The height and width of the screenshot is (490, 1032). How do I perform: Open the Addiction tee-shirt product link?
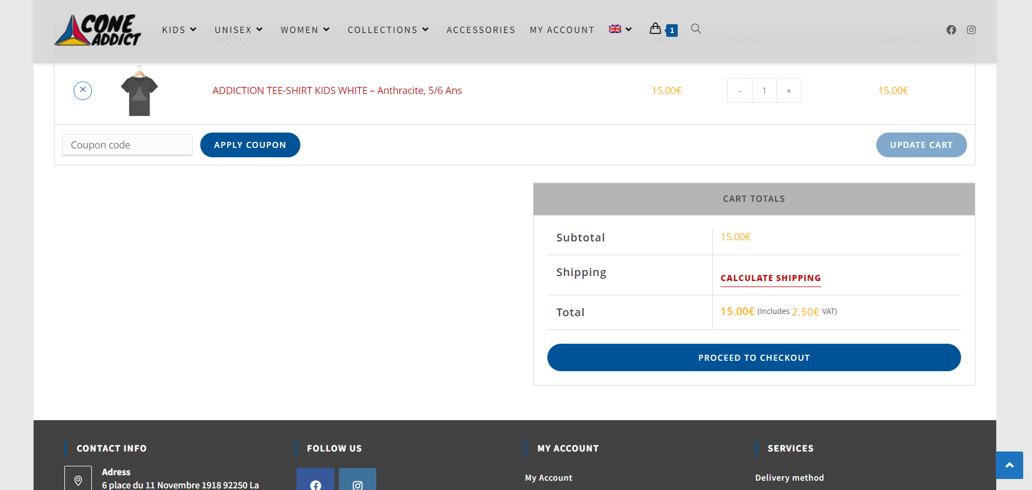coord(337,91)
